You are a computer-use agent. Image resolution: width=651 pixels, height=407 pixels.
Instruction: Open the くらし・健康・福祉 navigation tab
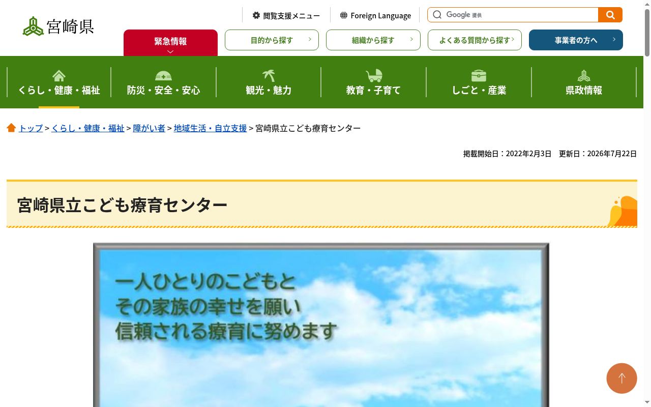59,82
